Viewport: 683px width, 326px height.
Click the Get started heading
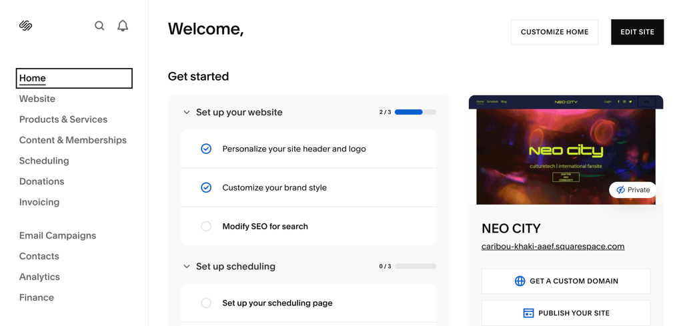coord(198,76)
